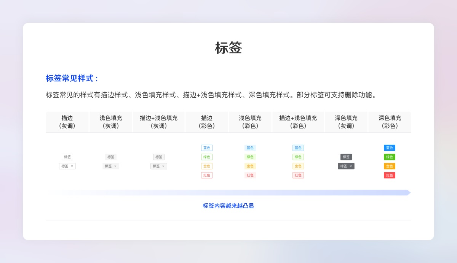The height and width of the screenshot is (263, 457).
Task: Click X on outlined light-fill gray tag
Action: pos(163,166)
